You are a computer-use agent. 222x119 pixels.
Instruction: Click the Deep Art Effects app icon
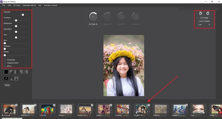tap(1, 2)
